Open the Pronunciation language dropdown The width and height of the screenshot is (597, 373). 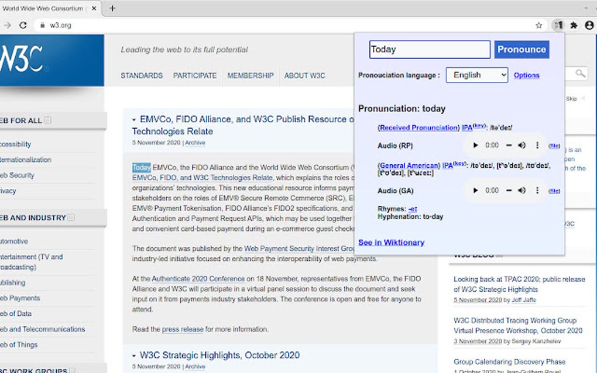pos(475,75)
